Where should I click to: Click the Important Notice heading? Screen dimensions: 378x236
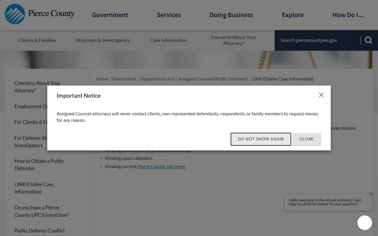pyautogui.click(x=79, y=96)
